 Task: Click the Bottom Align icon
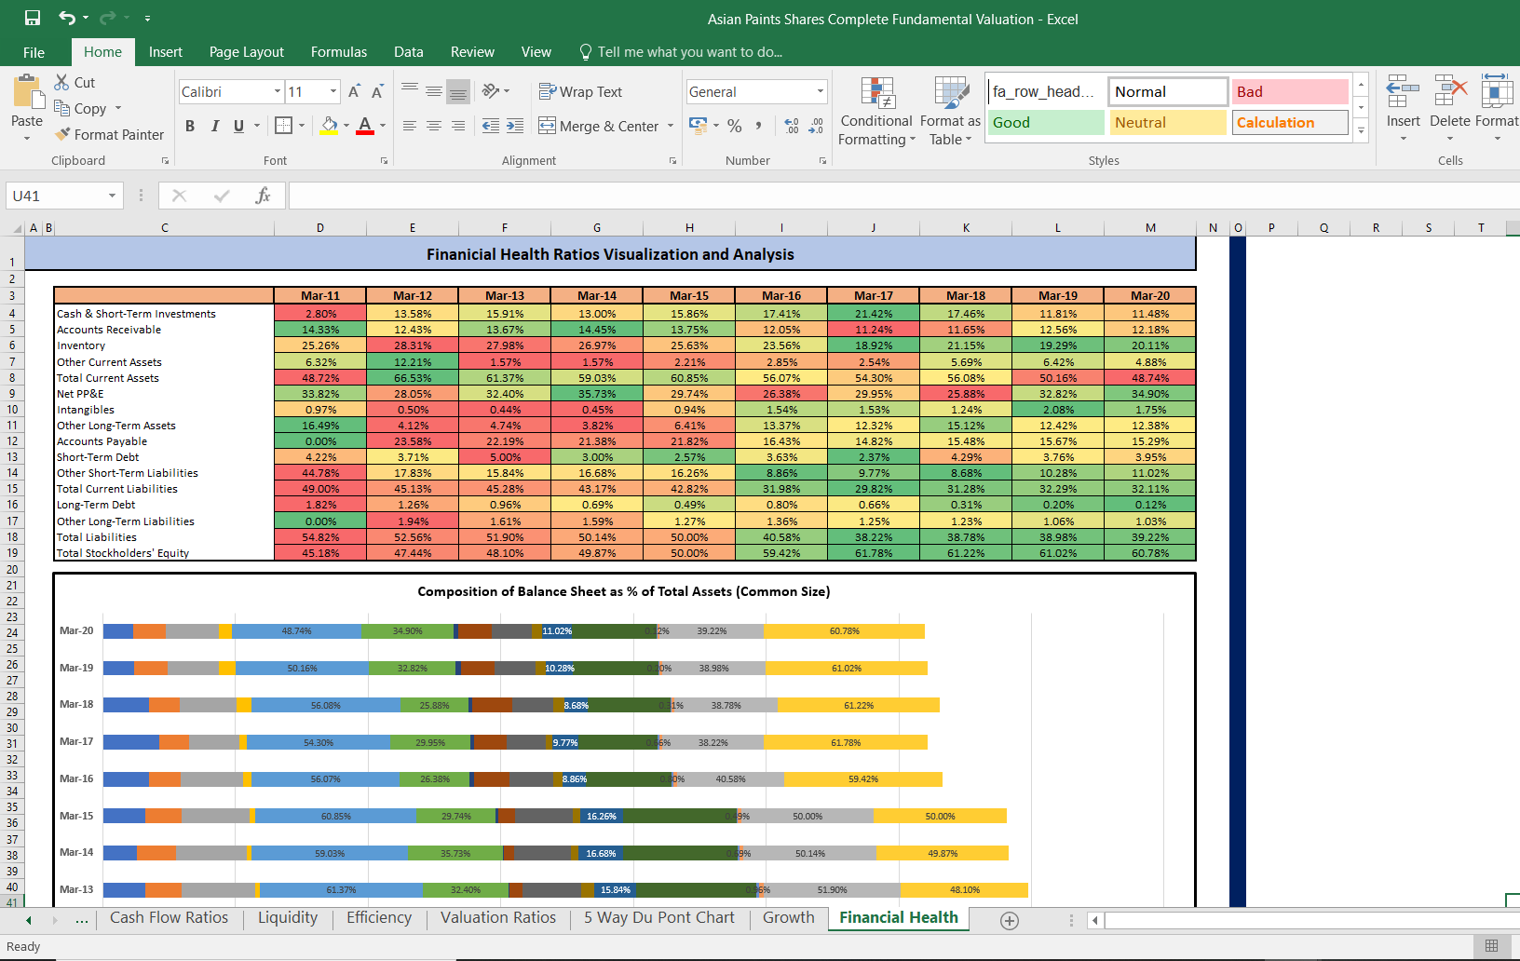click(458, 91)
